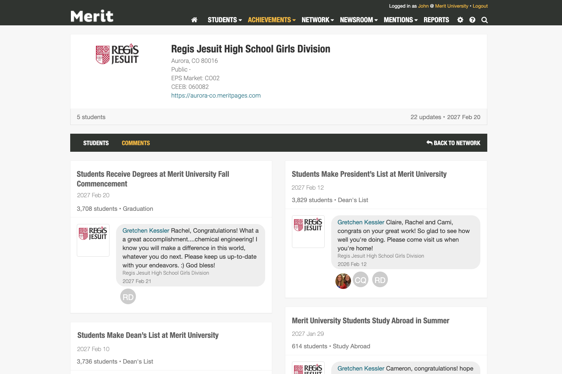This screenshot has height=374, width=562.
Task: Open Gretchen Kessler's profile from the President's List comment
Action: [x=360, y=222]
